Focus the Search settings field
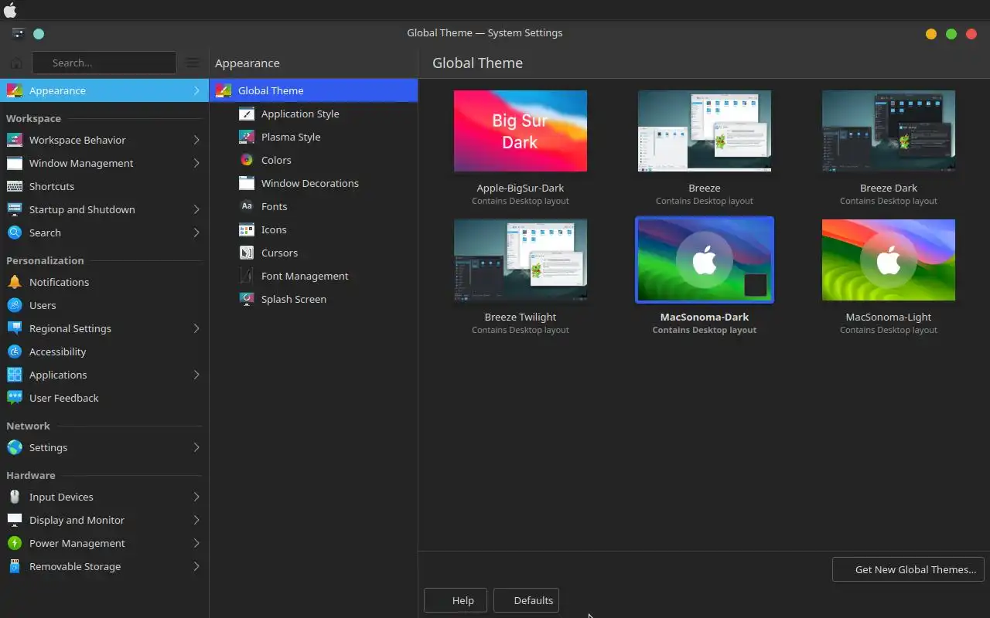This screenshot has height=618, width=990. (104, 63)
